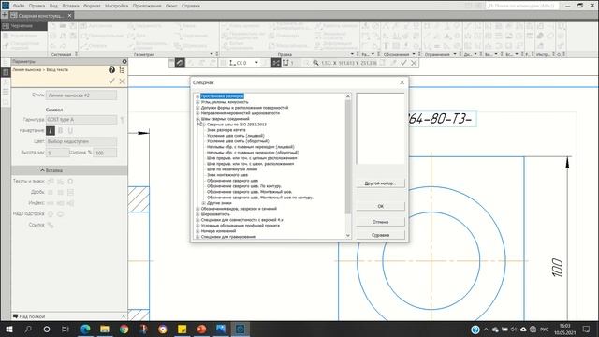Screen dimensions: 599x337
Task: Open Parameters panel help (question mark icon)
Action: click(111, 70)
